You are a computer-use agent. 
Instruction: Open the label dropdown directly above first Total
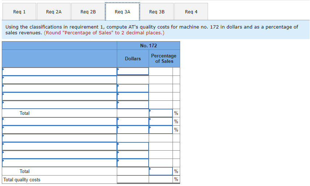point(60,105)
